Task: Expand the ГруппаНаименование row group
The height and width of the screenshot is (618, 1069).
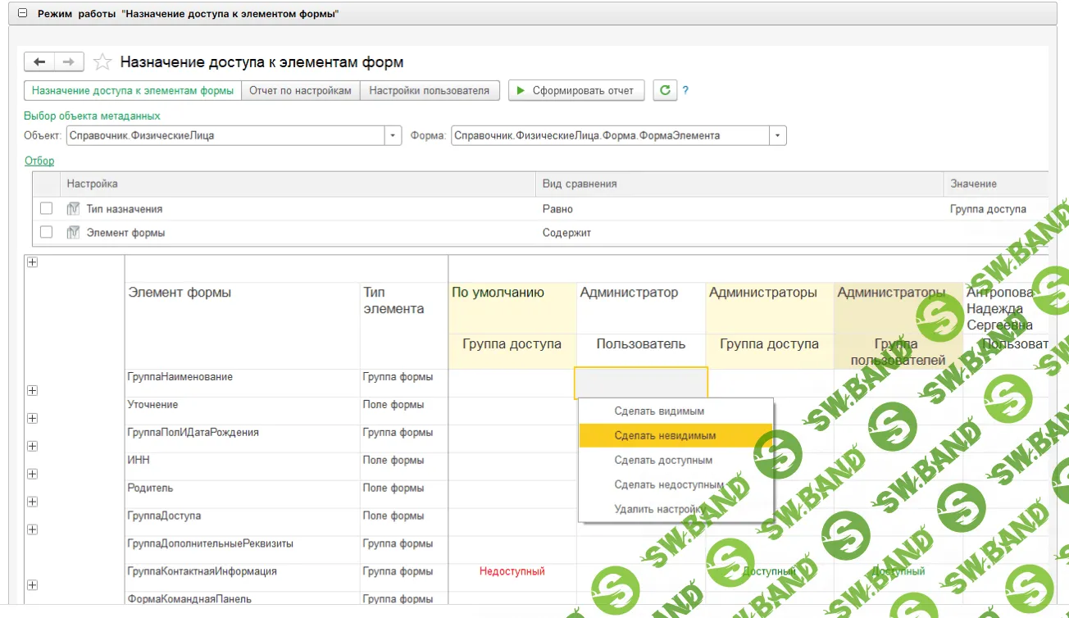Action: 32,391
